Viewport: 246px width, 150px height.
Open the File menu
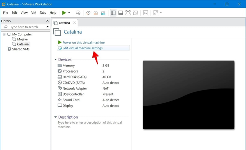pyautogui.click(x=5, y=13)
